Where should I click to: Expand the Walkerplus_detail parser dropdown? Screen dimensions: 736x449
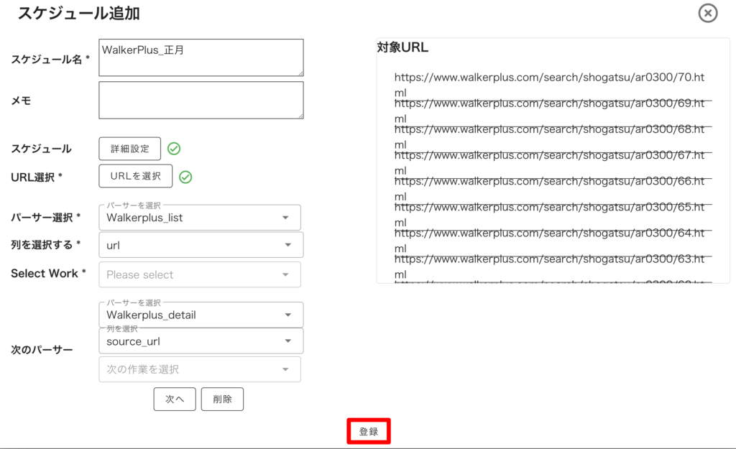[201, 315]
